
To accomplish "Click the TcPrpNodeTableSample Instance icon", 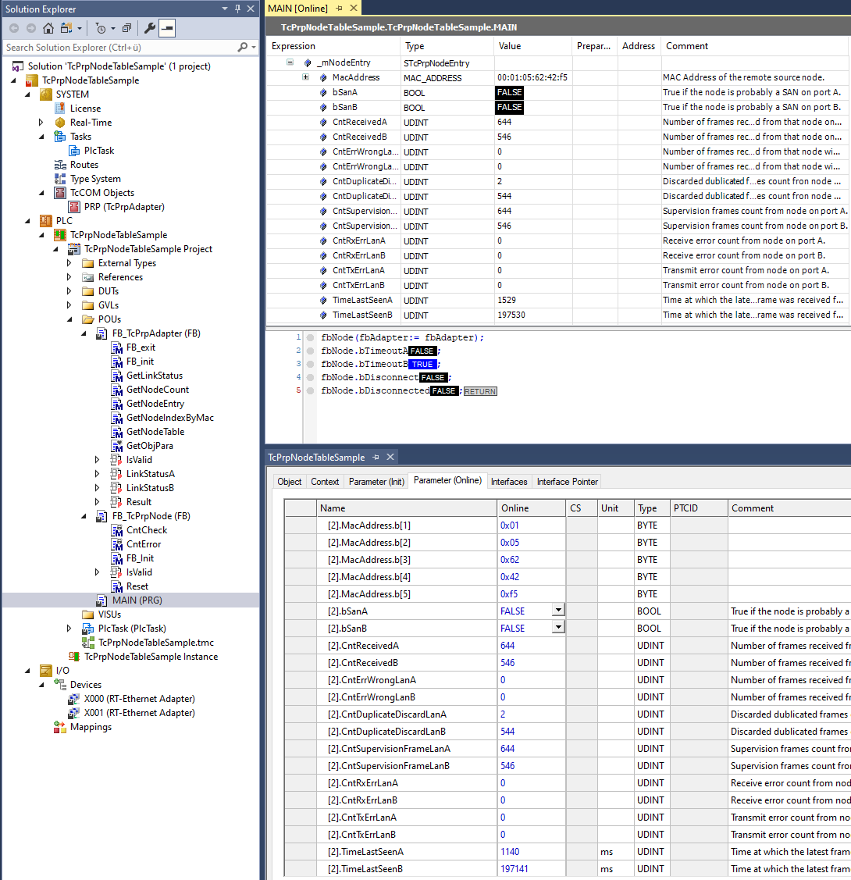I will pyautogui.click(x=74, y=656).
